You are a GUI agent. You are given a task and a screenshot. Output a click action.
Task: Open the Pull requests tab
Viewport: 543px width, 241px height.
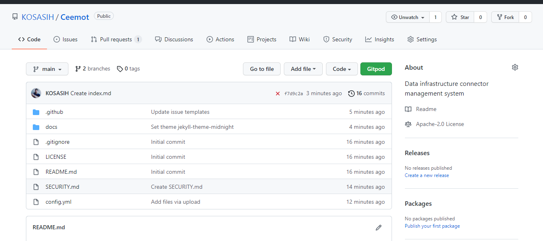pos(116,39)
